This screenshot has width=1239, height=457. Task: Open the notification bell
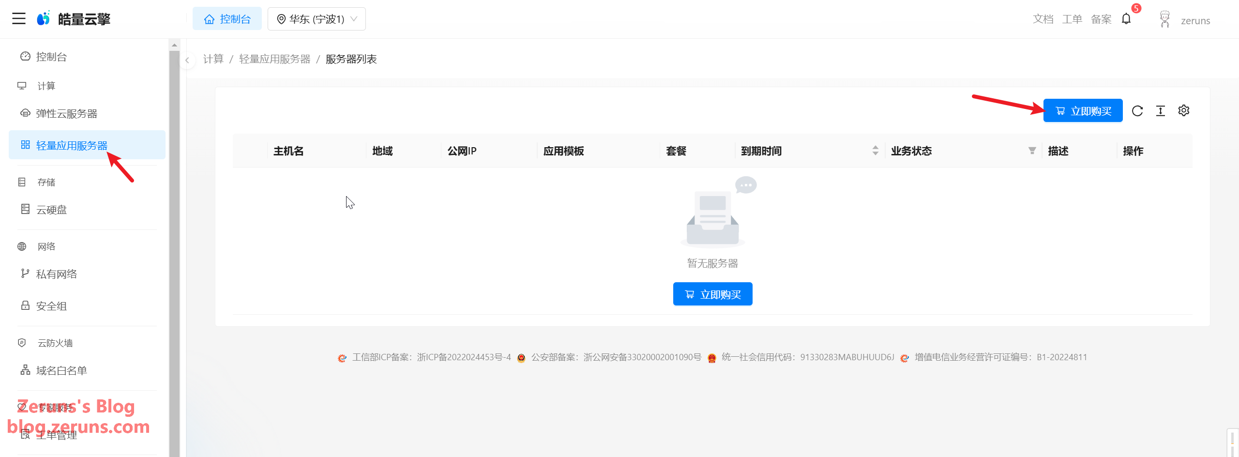1126,19
